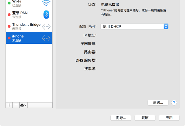
Task: Click the green Wi-Fi status dot
Action: point(9,3)
